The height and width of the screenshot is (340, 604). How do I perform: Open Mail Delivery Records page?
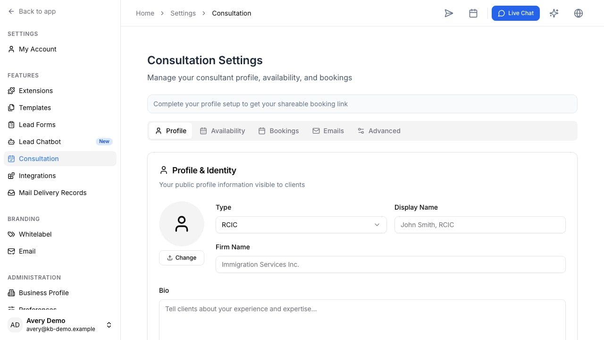[60, 193]
